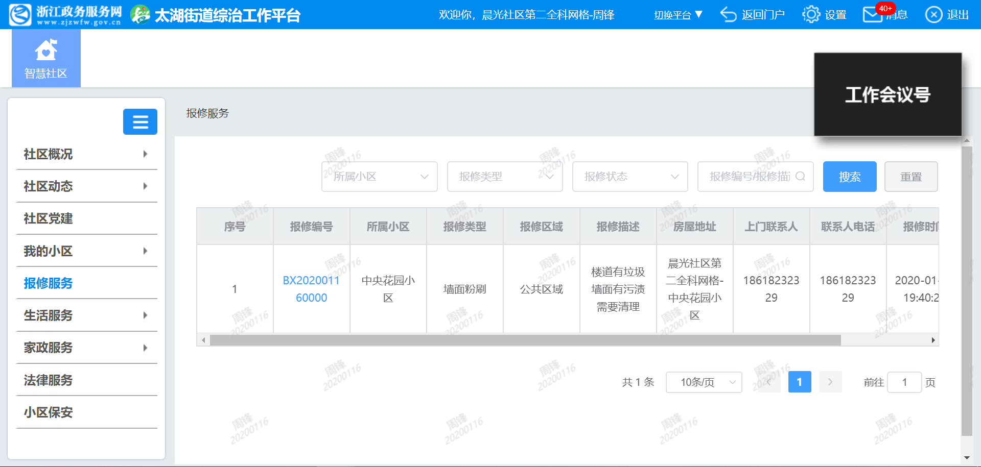The width and height of the screenshot is (981, 467).
Task: Click the 所属小区 column header
Action: click(388, 226)
